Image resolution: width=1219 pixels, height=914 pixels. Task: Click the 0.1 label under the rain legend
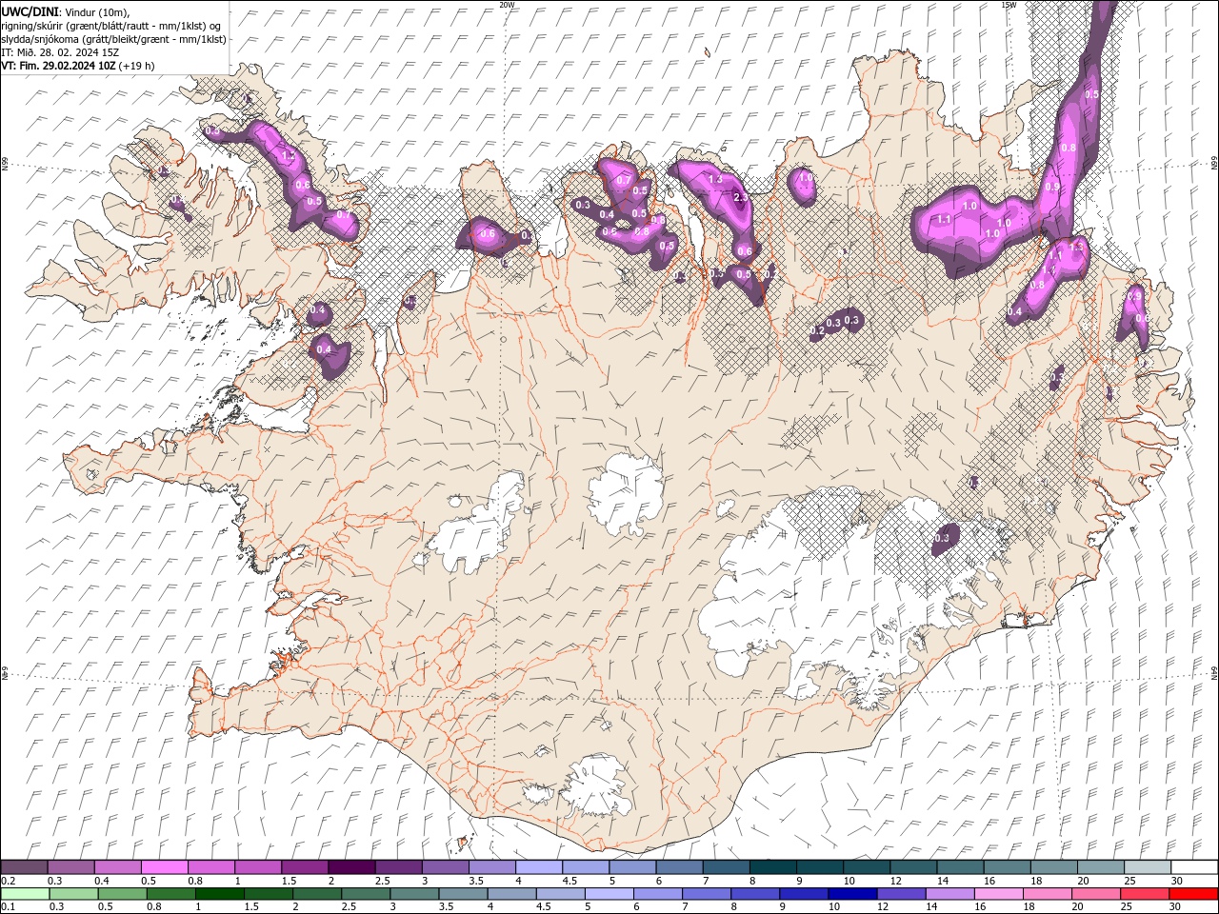[8, 907]
